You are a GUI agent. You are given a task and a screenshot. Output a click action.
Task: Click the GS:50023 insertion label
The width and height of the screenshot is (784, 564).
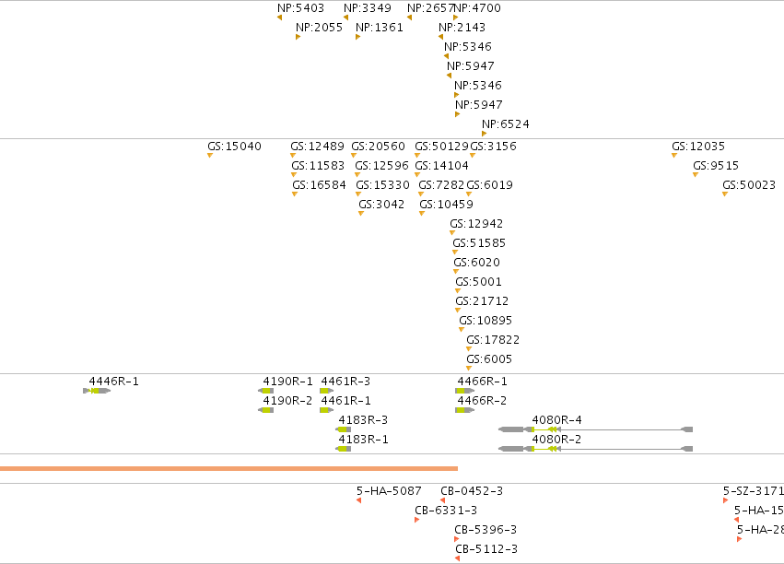pyautogui.click(x=749, y=185)
